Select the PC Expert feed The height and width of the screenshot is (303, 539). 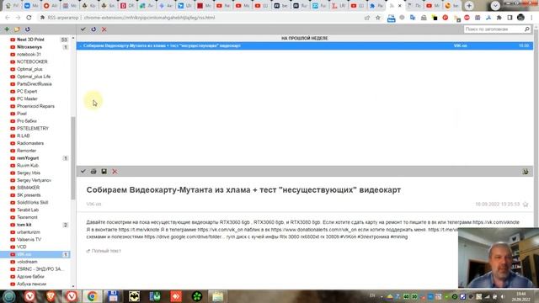click(27, 92)
